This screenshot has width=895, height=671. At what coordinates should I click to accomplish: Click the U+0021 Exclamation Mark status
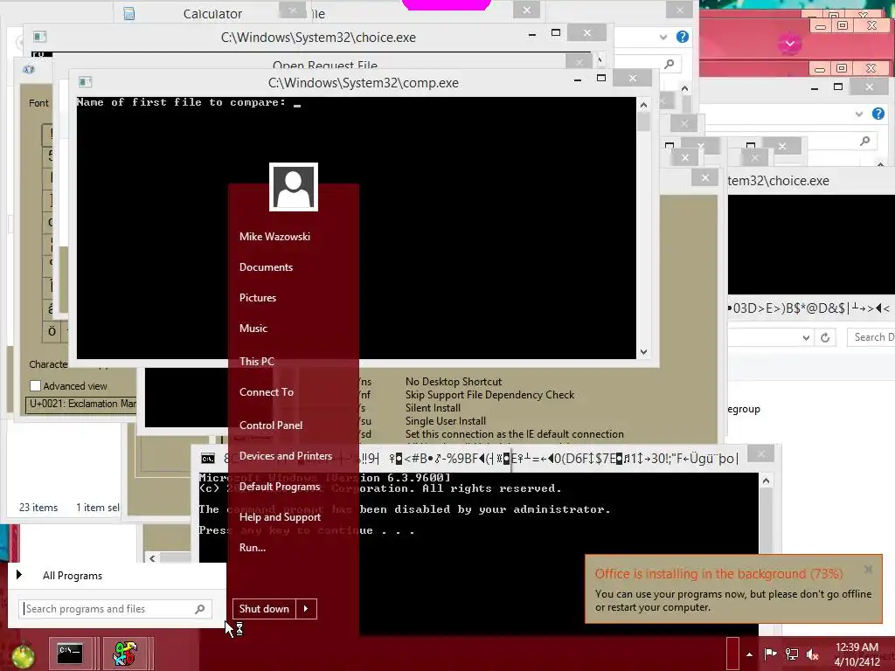pyautogui.click(x=82, y=404)
